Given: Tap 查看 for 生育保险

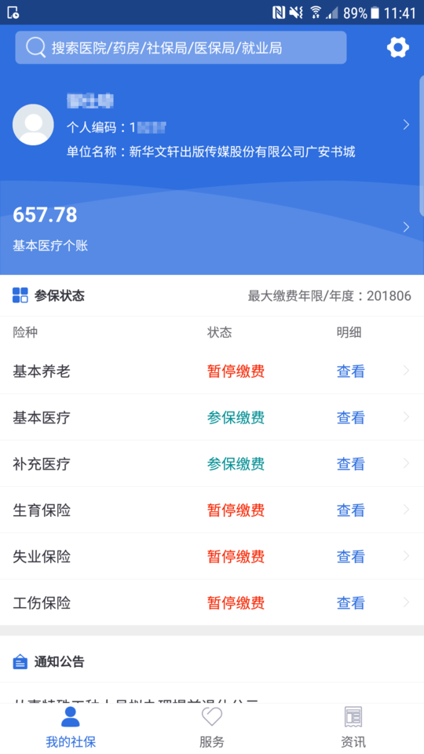Looking at the screenshot, I should click(x=350, y=510).
